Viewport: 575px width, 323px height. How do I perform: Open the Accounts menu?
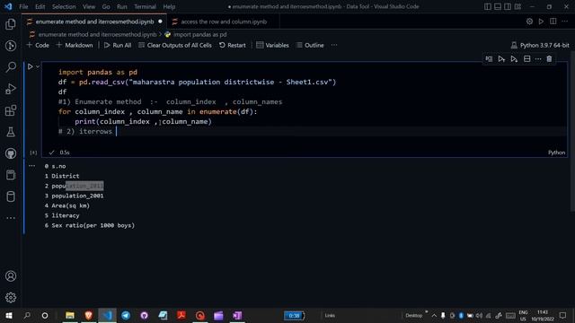coord(11,275)
